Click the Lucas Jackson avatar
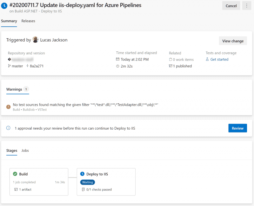Image resolution: width=254 pixels, height=206 pixels. click(35, 40)
